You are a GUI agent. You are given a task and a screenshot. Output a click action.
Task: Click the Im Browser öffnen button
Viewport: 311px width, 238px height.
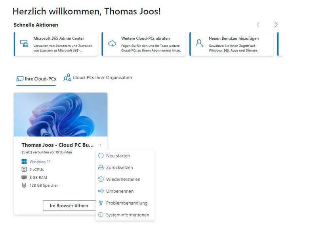(69, 205)
